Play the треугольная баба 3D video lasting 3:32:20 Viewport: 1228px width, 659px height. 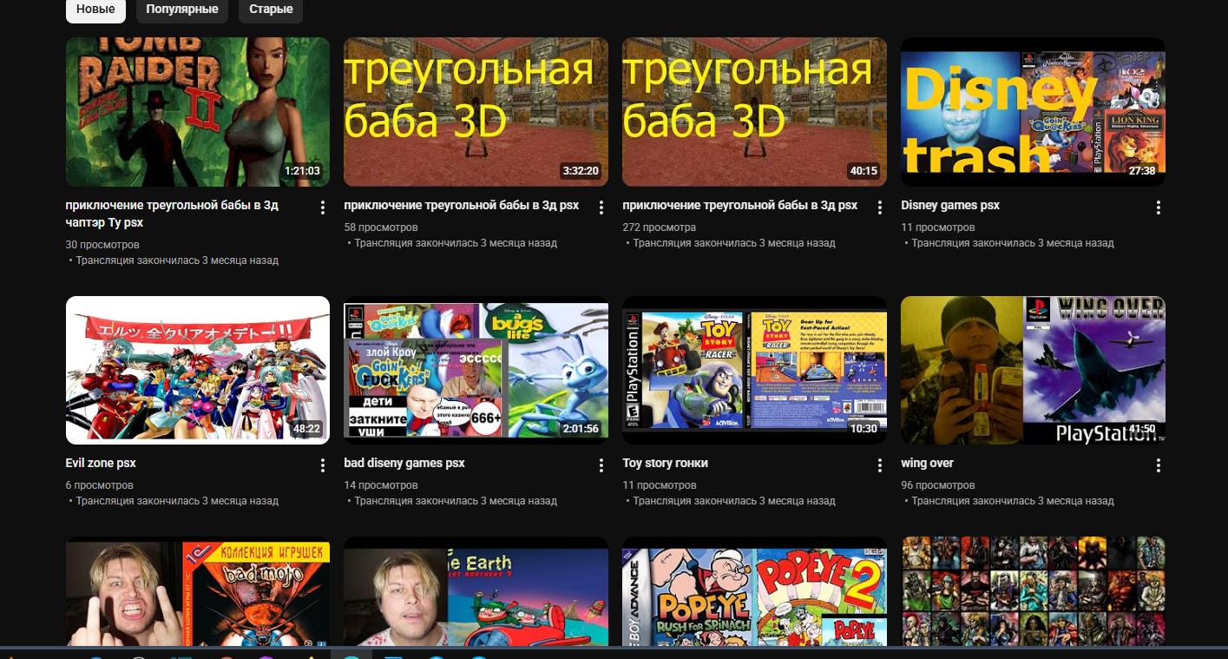476,112
